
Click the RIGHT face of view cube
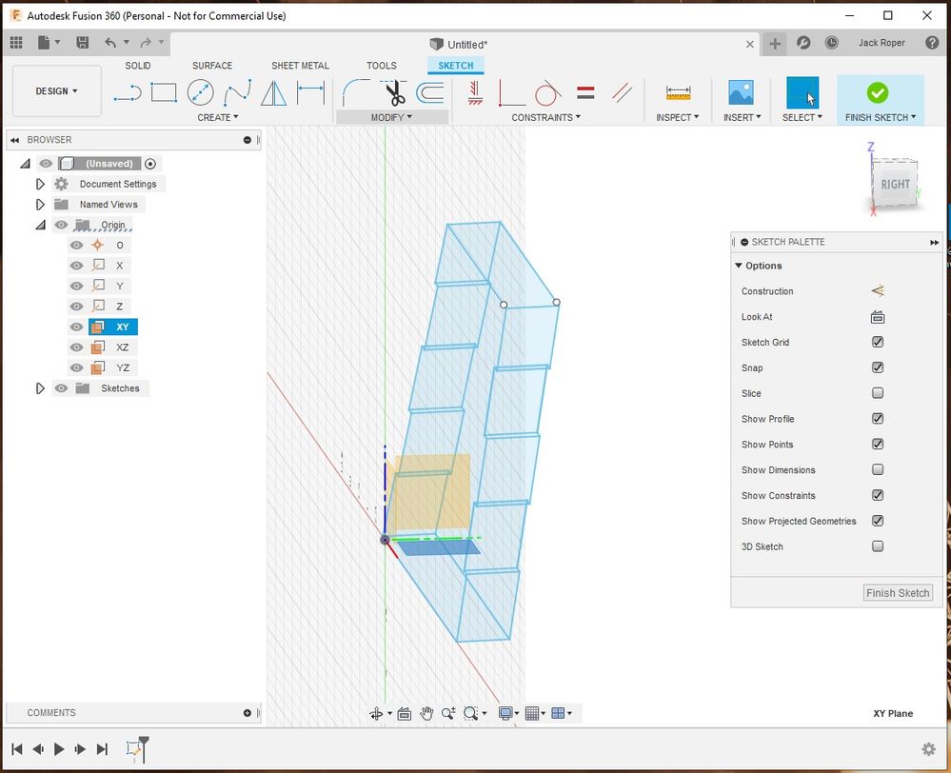click(895, 185)
